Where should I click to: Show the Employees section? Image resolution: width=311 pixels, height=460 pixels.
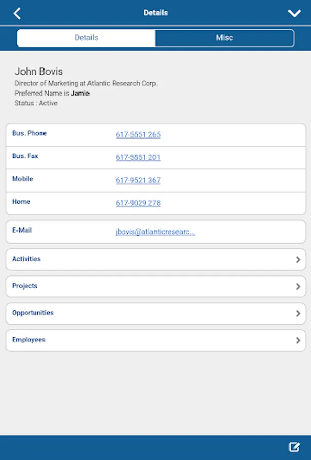(x=29, y=340)
